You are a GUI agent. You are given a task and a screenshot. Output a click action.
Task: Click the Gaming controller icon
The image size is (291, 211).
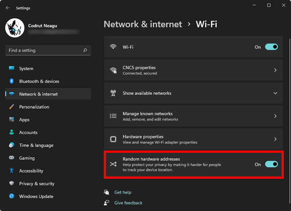pos(12,158)
